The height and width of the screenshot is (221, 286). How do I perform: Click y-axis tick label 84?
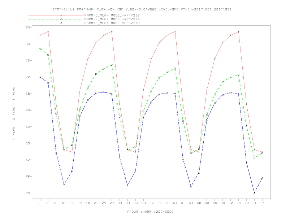click(x=28, y=27)
